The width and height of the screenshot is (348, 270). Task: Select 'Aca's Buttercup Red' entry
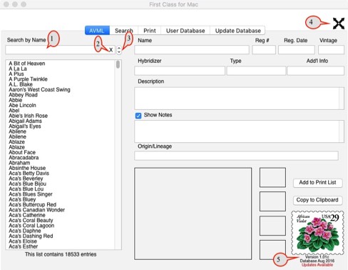(x=33, y=205)
